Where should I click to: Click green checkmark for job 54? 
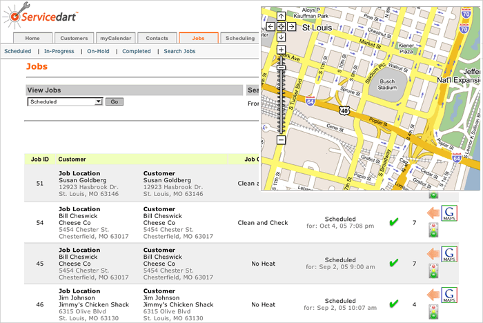coord(393,222)
